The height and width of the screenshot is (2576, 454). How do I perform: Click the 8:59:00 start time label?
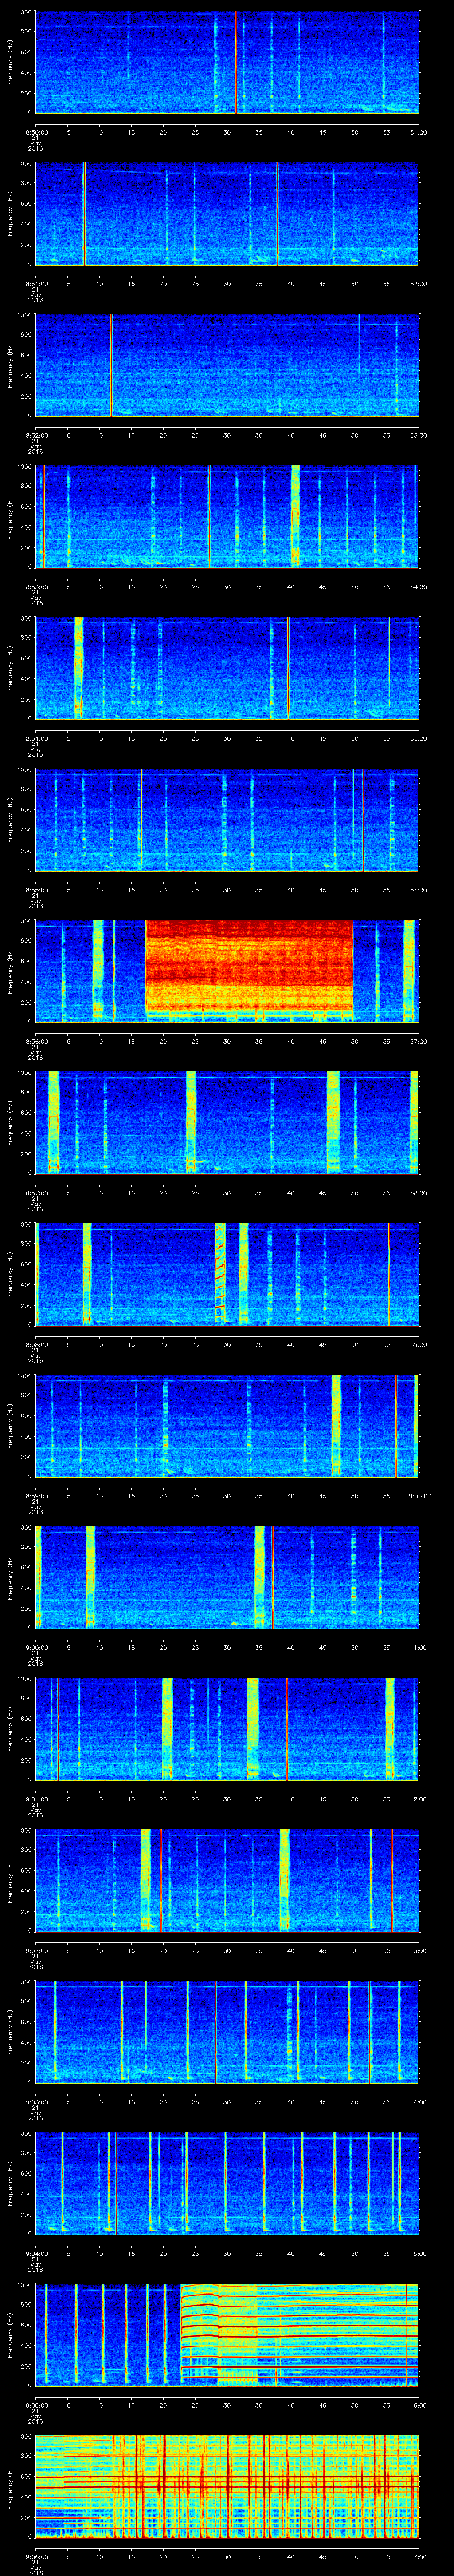tap(37, 1496)
